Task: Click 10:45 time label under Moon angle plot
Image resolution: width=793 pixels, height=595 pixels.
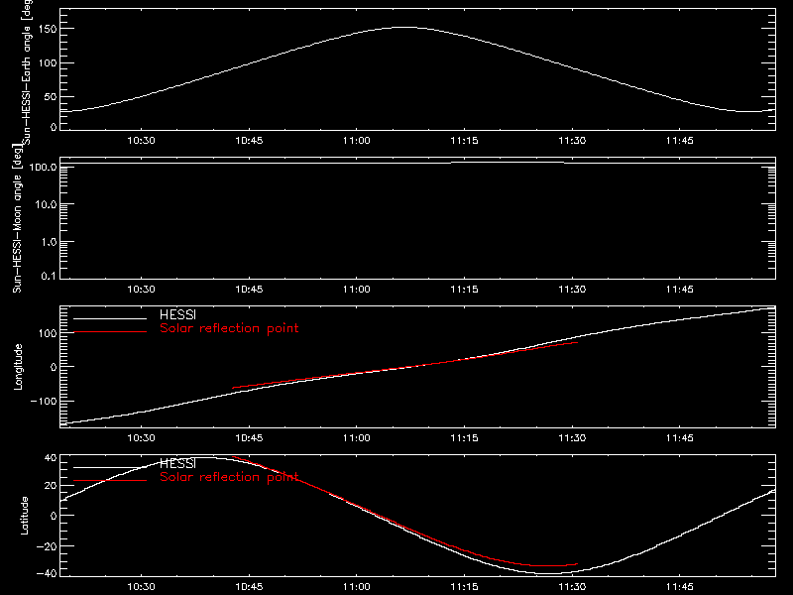Action: (x=249, y=290)
